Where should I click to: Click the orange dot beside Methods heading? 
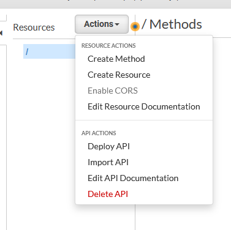(135, 26)
